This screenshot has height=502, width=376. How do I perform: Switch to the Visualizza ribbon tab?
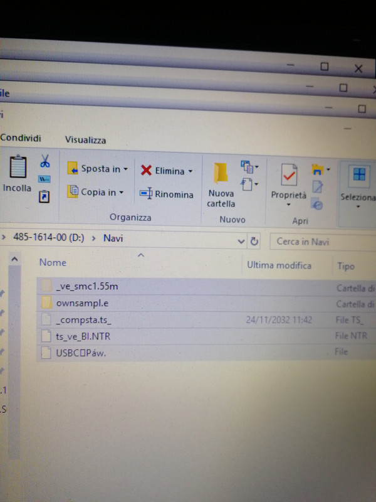coord(85,140)
